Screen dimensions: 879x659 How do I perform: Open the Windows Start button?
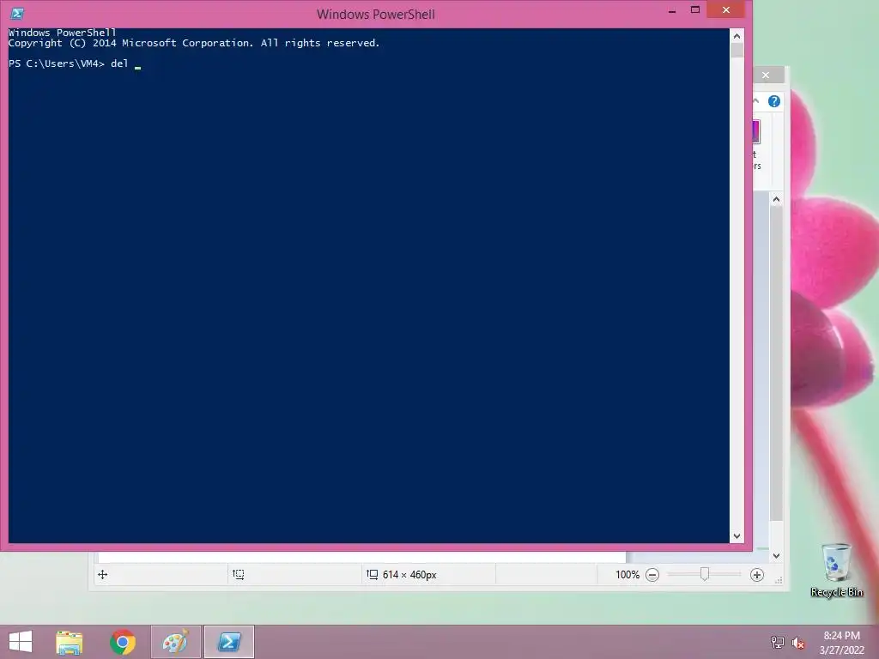click(21, 642)
